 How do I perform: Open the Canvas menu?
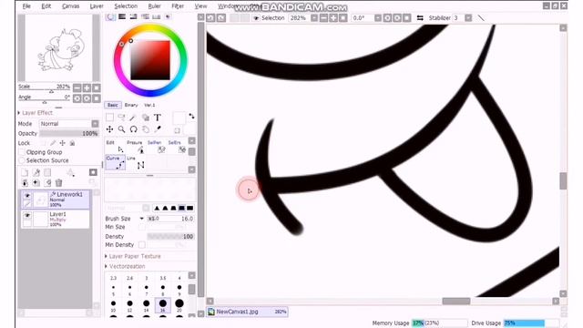pyautogui.click(x=71, y=6)
